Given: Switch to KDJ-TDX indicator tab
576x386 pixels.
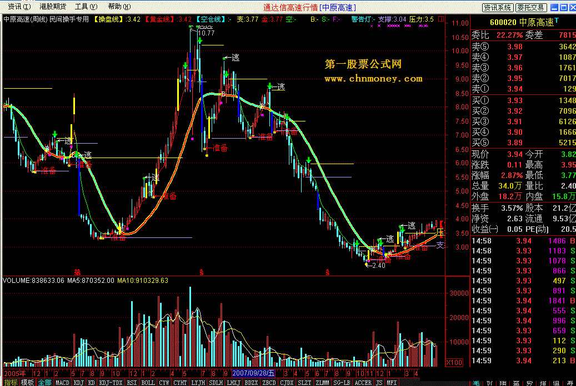Looking at the screenshot, I should pos(111,382).
